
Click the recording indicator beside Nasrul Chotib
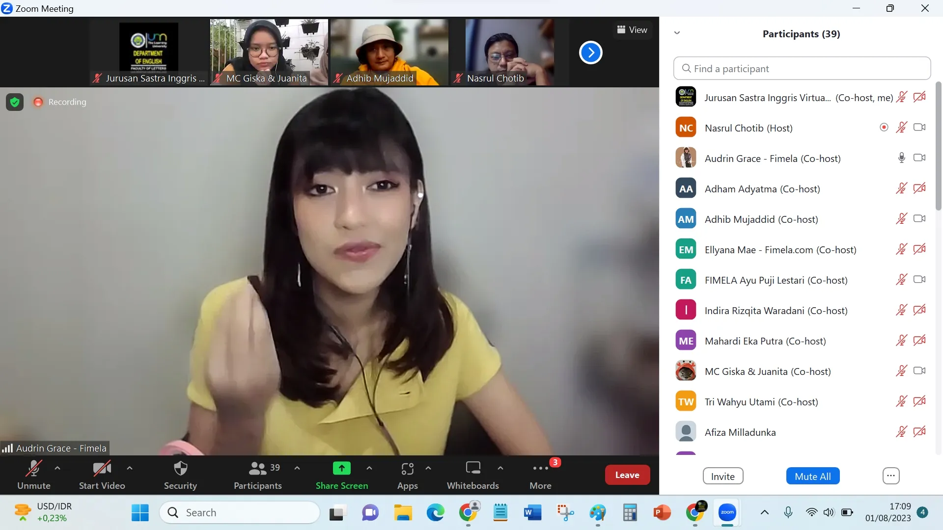coord(884,128)
